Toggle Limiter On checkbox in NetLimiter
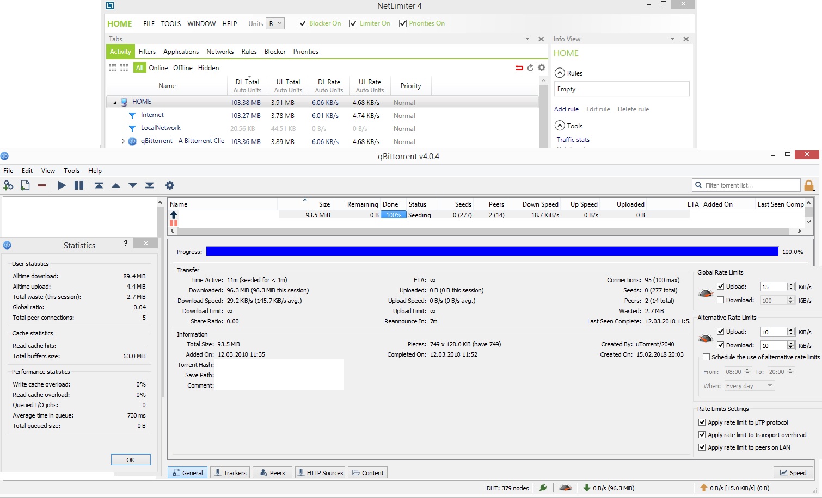Image resolution: width=822 pixels, height=498 pixels. click(353, 23)
